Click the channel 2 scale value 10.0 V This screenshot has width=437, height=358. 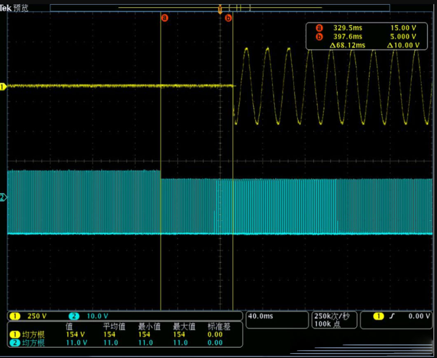pos(98,316)
